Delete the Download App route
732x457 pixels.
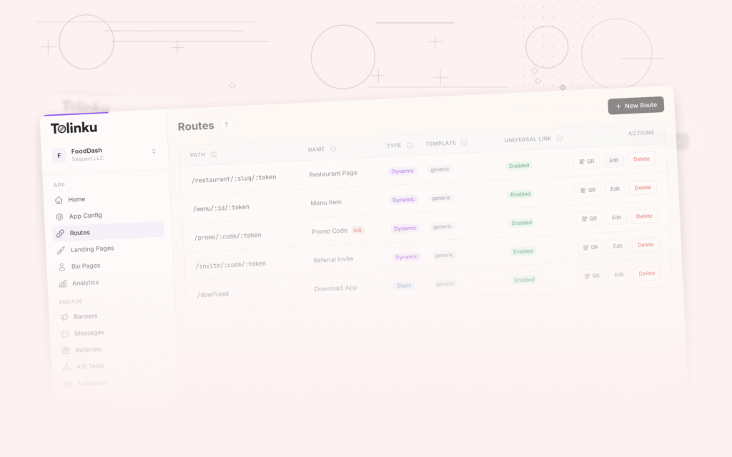pos(647,273)
